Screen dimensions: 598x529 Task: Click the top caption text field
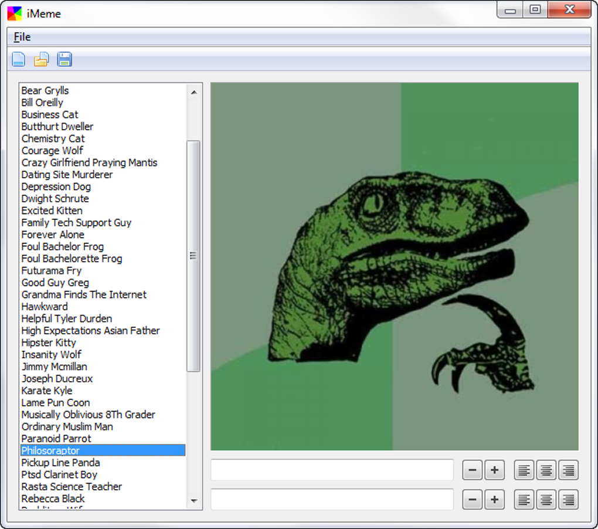[332, 470]
